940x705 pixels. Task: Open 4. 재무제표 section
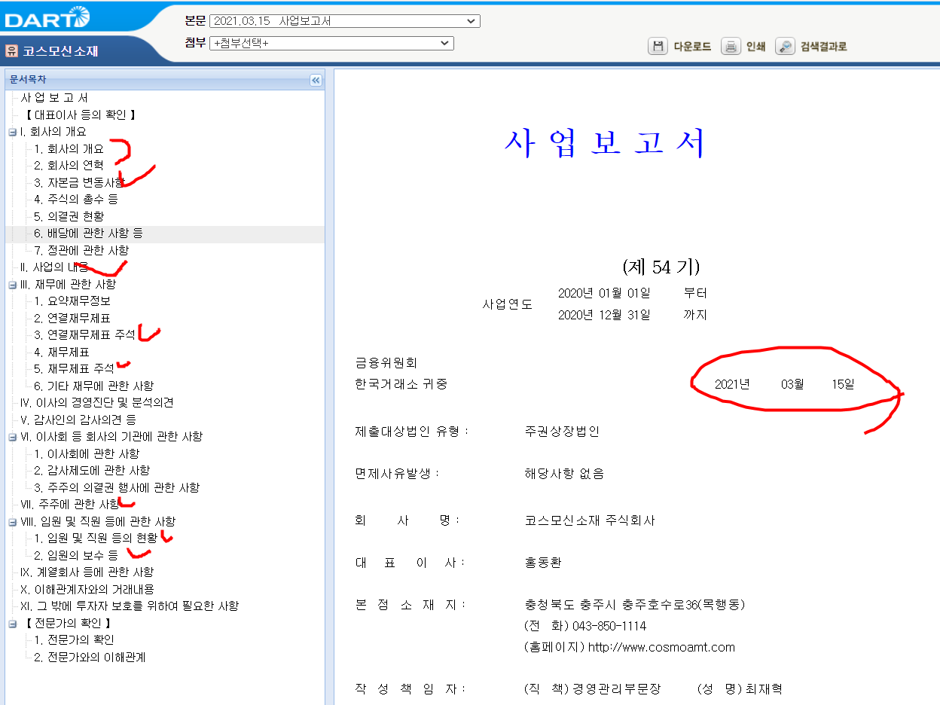[x=62, y=352]
